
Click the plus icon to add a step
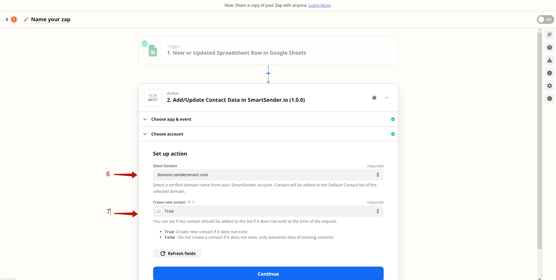click(268, 73)
